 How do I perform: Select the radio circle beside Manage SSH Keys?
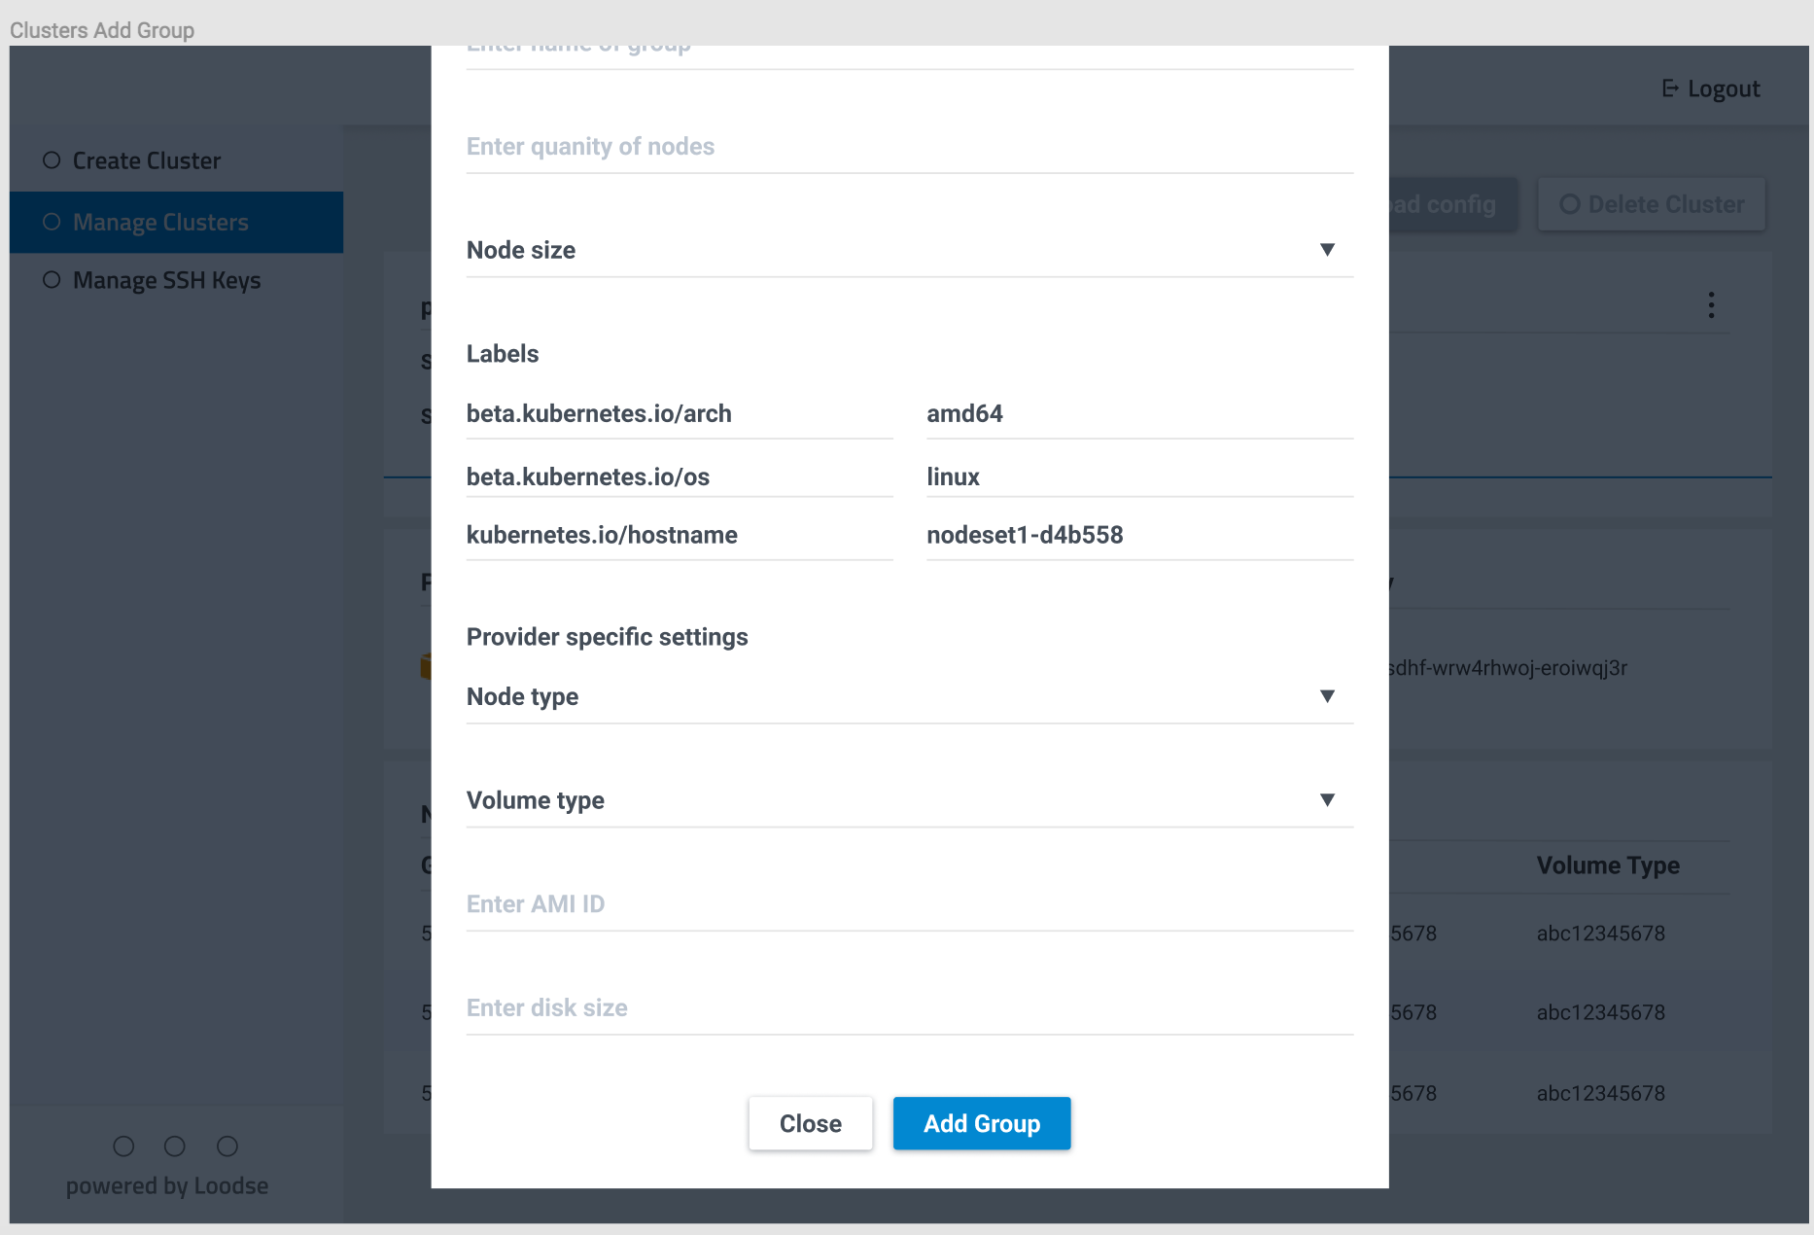click(51, 280)
